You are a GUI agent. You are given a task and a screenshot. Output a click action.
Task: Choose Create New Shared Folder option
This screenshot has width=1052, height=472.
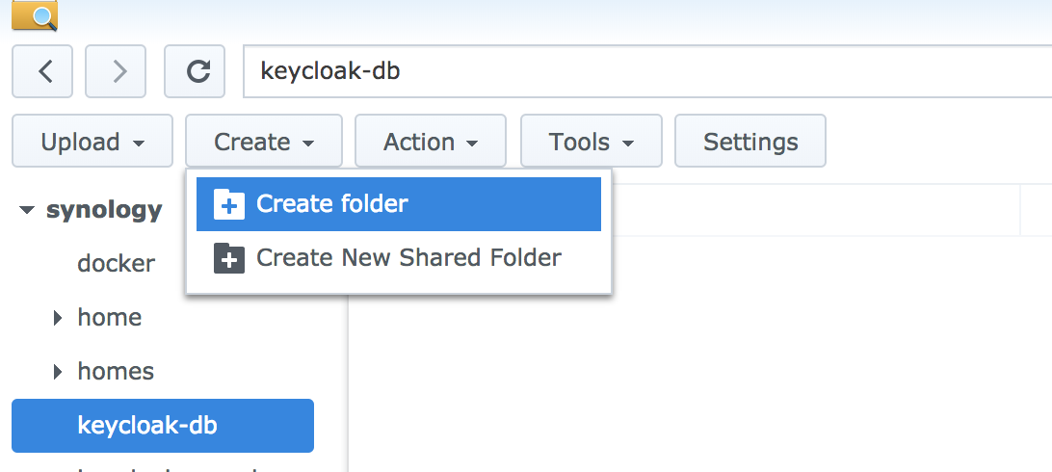coord(408,258)
